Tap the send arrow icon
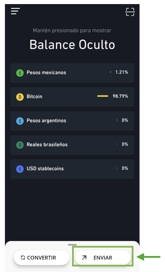Image resolution: width=165 pixels, height=272 pixels. coord(84,257)
